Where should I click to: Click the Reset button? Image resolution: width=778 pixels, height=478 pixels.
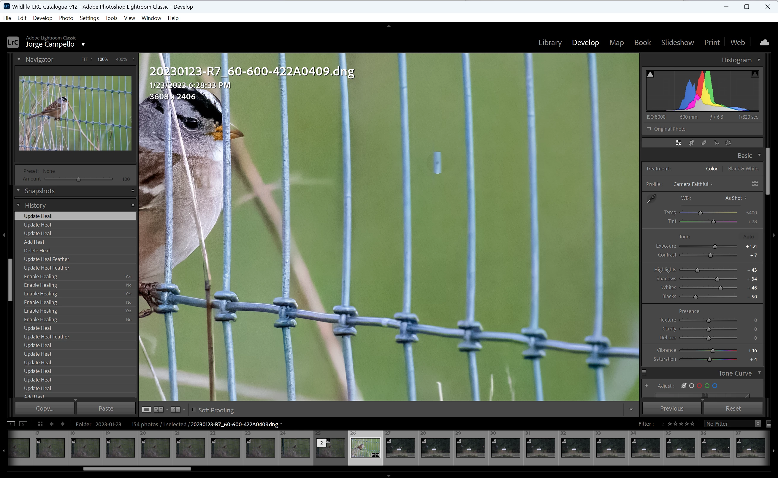[733, 409]
